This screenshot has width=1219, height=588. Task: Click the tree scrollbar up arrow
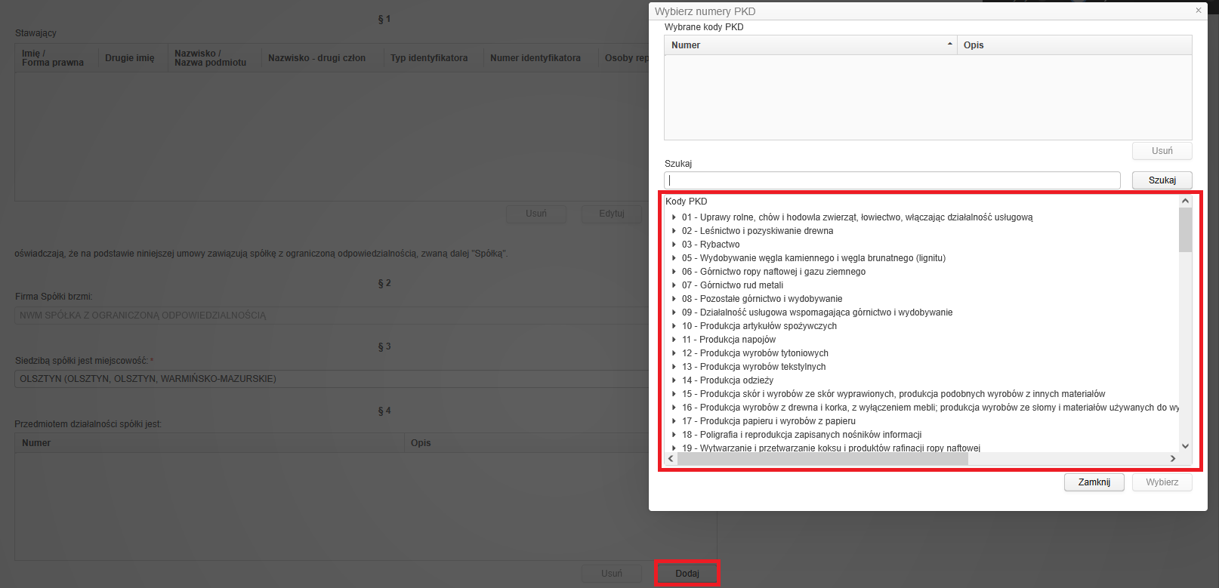(1185, 201)
